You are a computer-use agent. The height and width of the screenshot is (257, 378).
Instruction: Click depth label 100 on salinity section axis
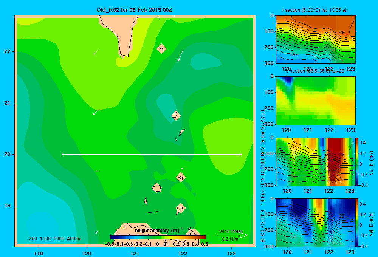coord(269,92)
